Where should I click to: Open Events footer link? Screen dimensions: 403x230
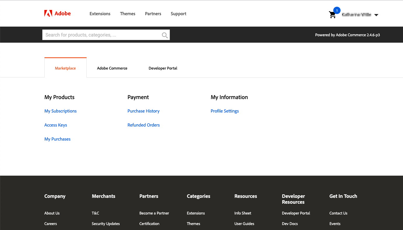(x=335, y=224)
